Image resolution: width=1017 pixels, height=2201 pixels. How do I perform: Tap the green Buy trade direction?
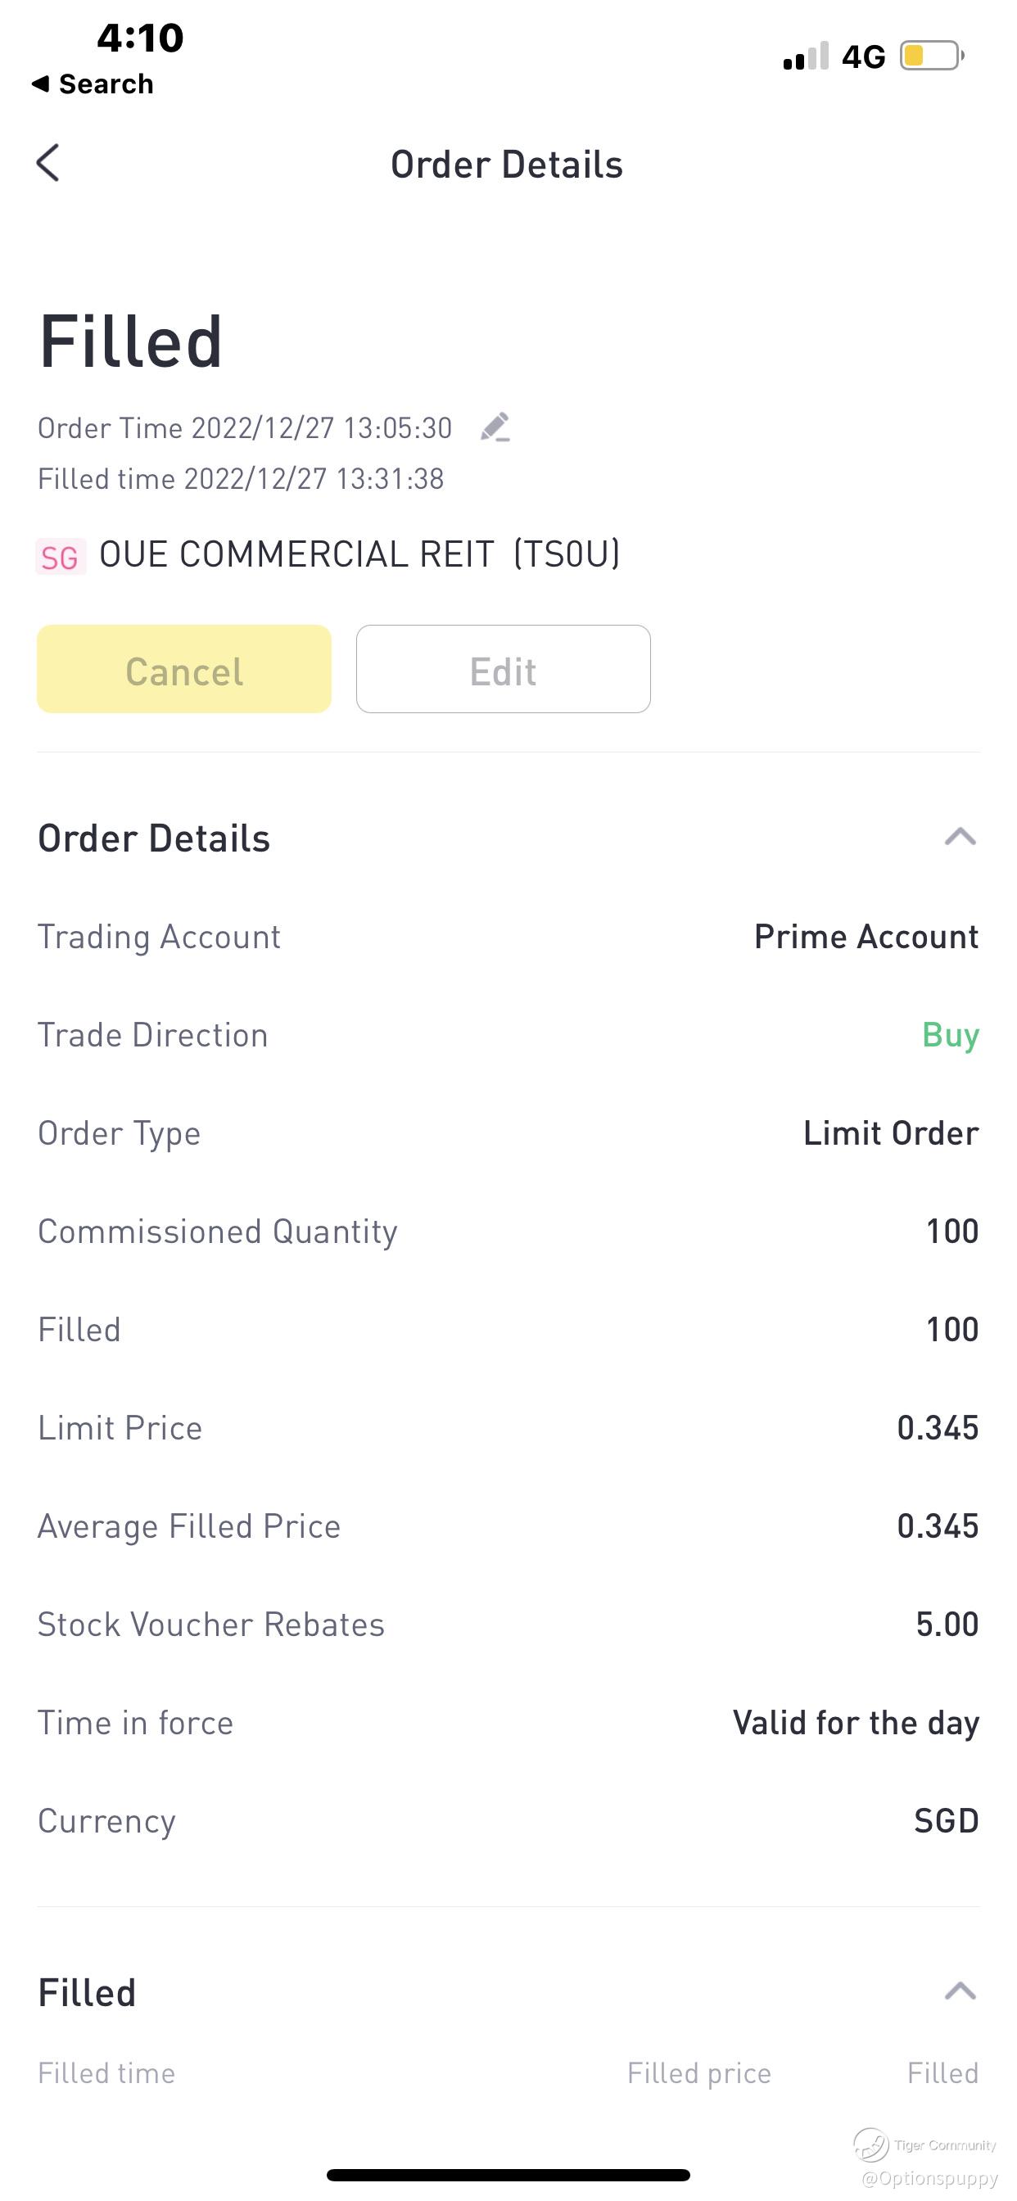pos(951,1035)
